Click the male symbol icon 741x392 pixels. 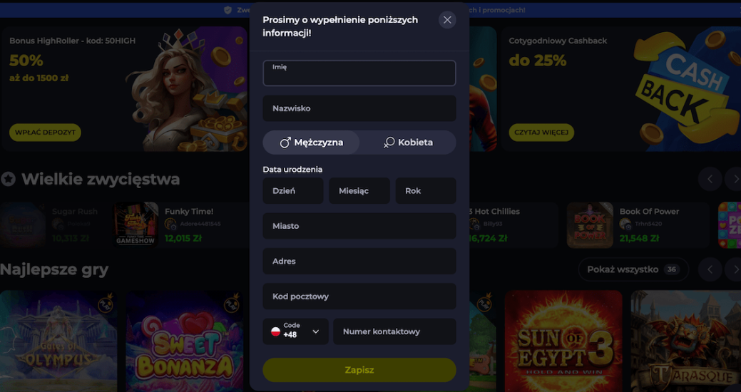[x=285, y=143]
